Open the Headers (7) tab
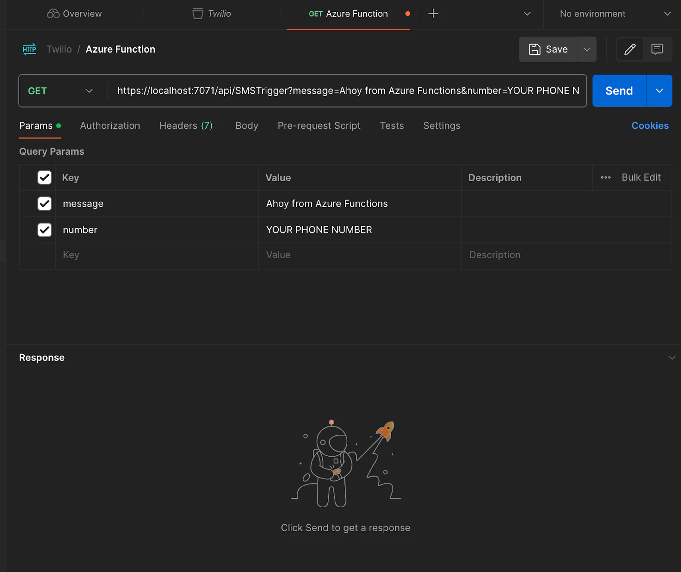The image size is (681, 572). point(186,126)
